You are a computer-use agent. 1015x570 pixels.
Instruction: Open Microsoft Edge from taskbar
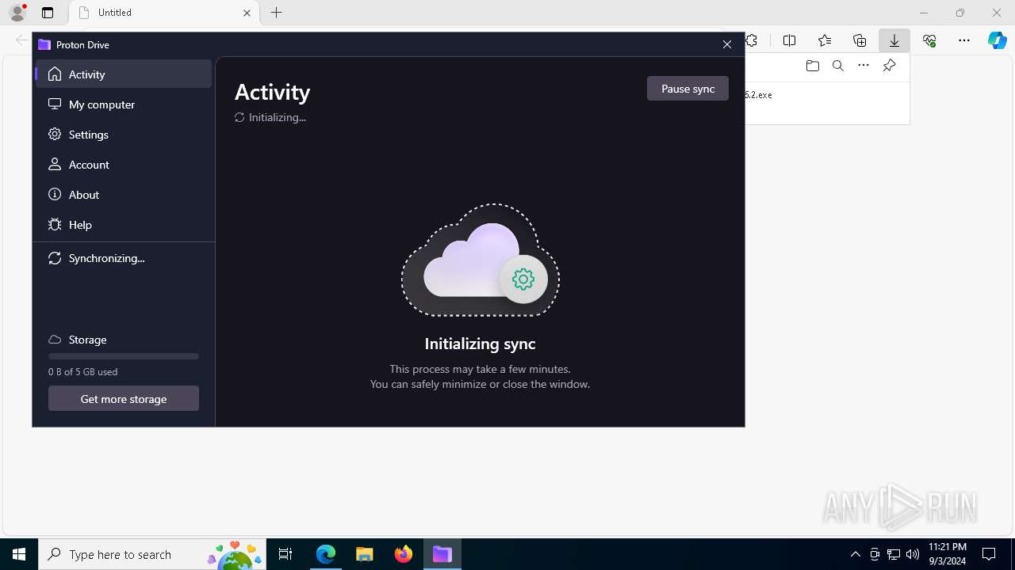point(326,554)
